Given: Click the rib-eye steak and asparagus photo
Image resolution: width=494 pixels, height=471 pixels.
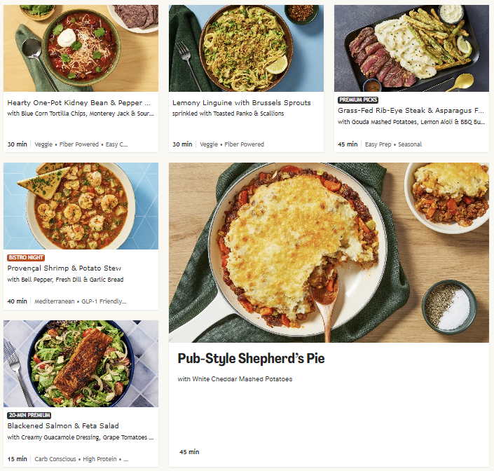Looking at the screenshot, I should (411, 48).
